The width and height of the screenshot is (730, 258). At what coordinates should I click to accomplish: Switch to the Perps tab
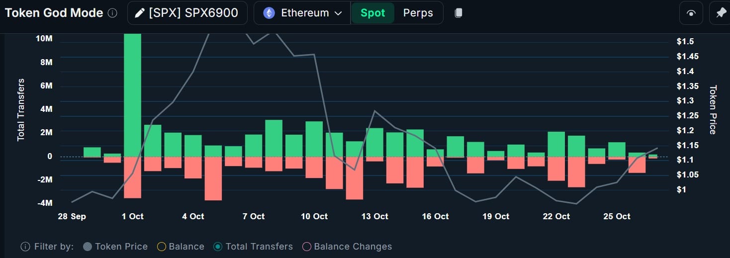418,13
